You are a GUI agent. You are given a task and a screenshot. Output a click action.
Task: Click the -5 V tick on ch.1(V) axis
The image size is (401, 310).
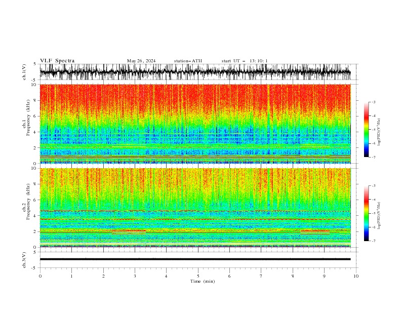pyautogui.click(x=34, y=80)
